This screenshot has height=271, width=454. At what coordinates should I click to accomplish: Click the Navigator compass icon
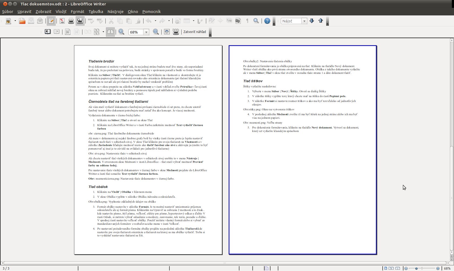[x=220, y=21]
